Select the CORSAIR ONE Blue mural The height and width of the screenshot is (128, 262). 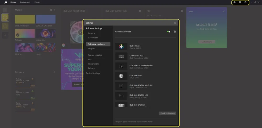[46, 19]
